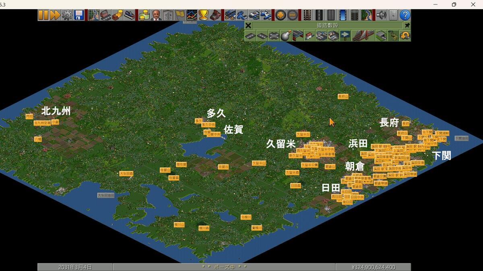Viewport: 483px width, 271px height.
Task: Click the date 2031年3月4日 in status bar
Action: pyautogui.click(x=75, y=267)
